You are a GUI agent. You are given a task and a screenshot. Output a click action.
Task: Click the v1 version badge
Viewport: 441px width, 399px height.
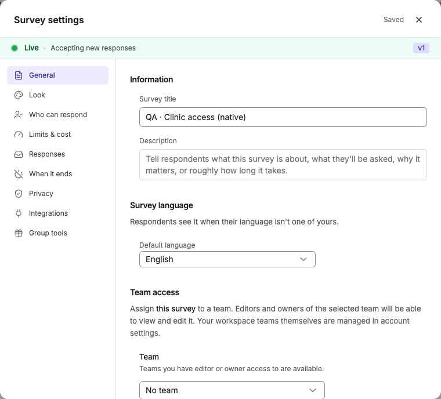point(421,48)
